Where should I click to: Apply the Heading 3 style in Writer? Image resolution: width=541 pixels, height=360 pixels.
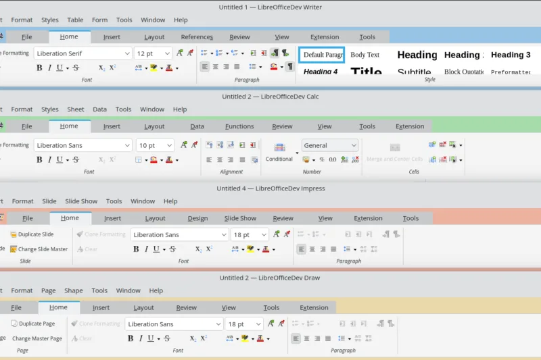pos(511,55)
